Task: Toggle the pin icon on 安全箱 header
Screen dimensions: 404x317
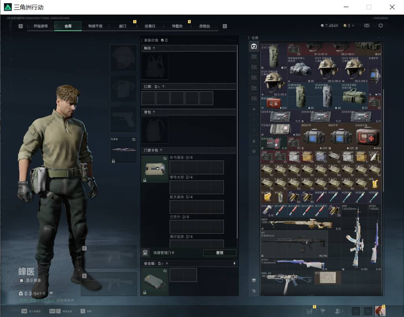Action: 234,263
